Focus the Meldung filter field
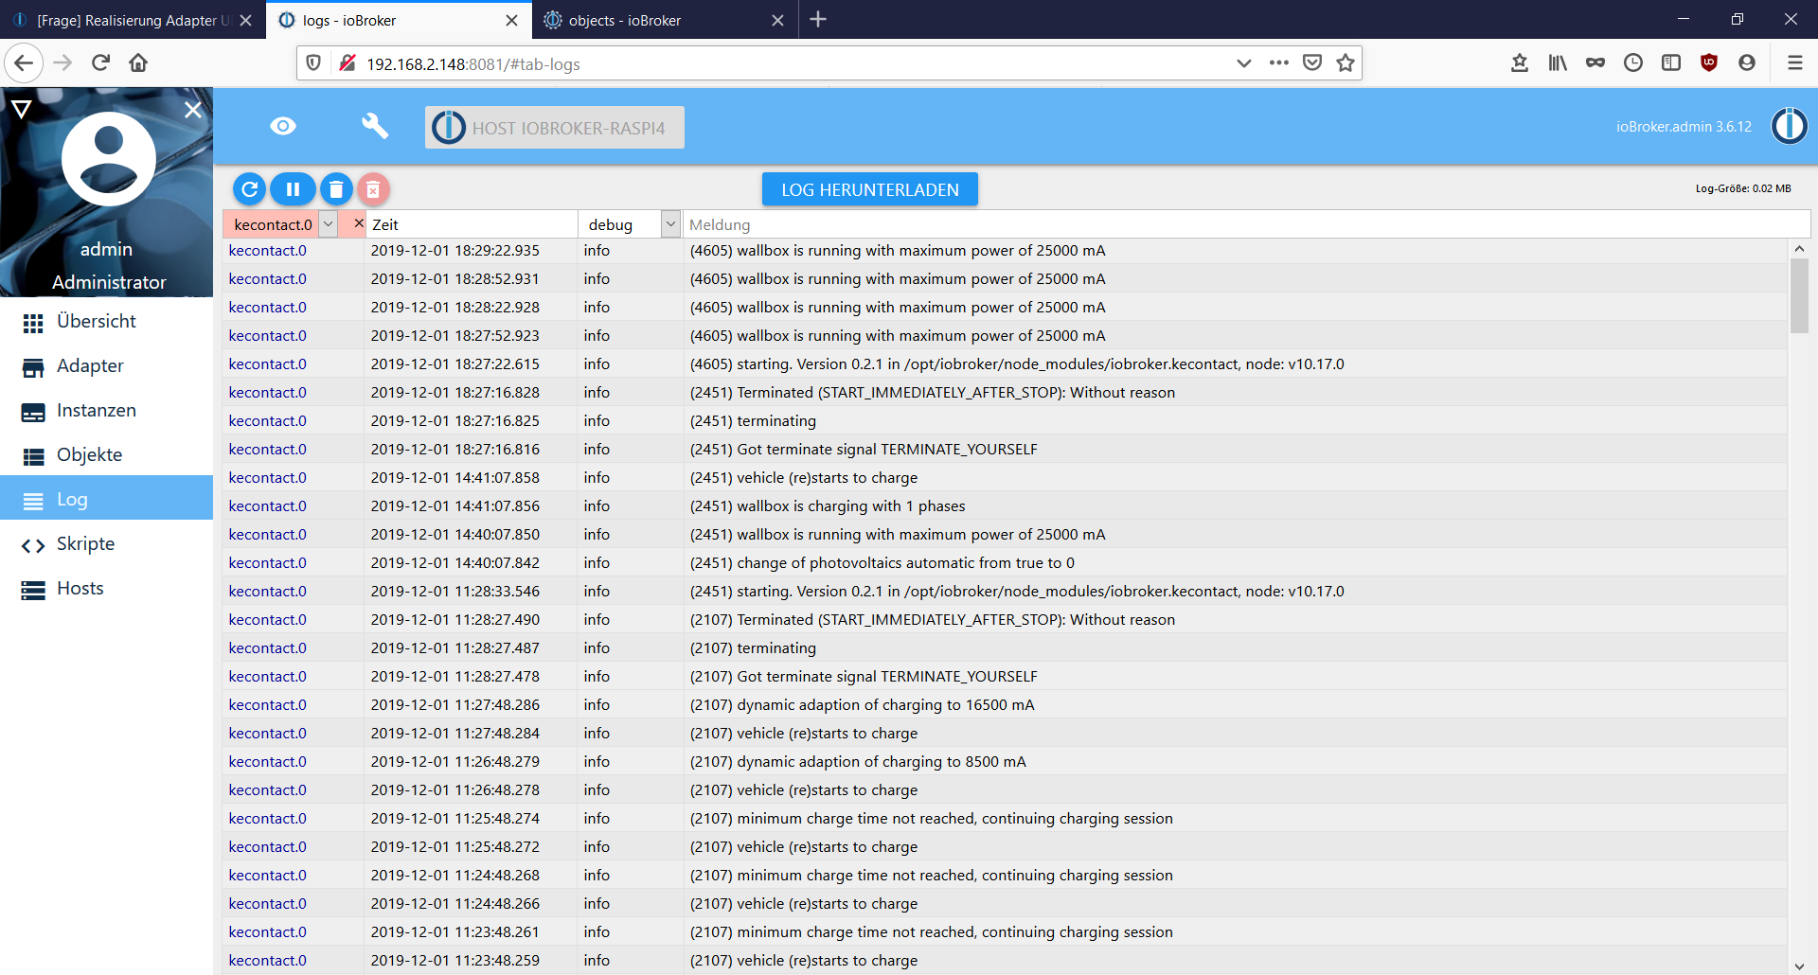Image resolution: width=1818 pixels, height=975 pixels. click(1246, 224)
